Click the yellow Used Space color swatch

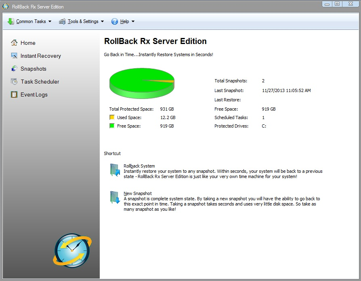pos(112,117)
